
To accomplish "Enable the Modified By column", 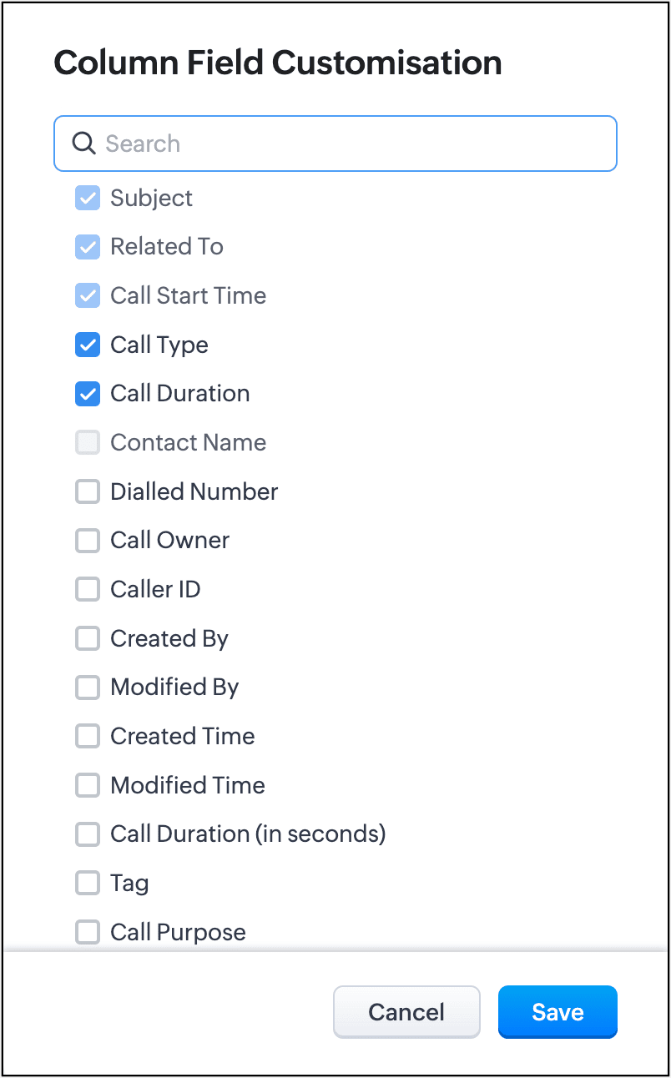I will click(x=88, y=688).
